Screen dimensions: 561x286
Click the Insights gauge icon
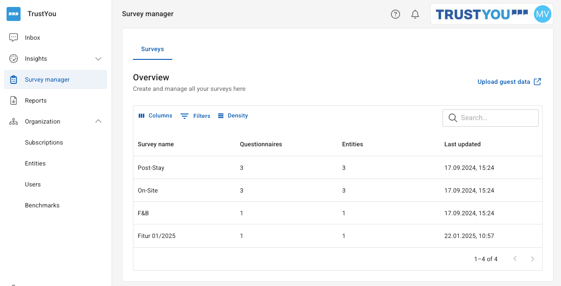click(x=14, y=59)
